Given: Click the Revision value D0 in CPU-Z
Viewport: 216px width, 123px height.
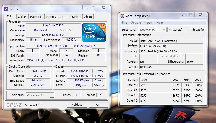Looking at the screenshot, I should [x=99, y=55].
